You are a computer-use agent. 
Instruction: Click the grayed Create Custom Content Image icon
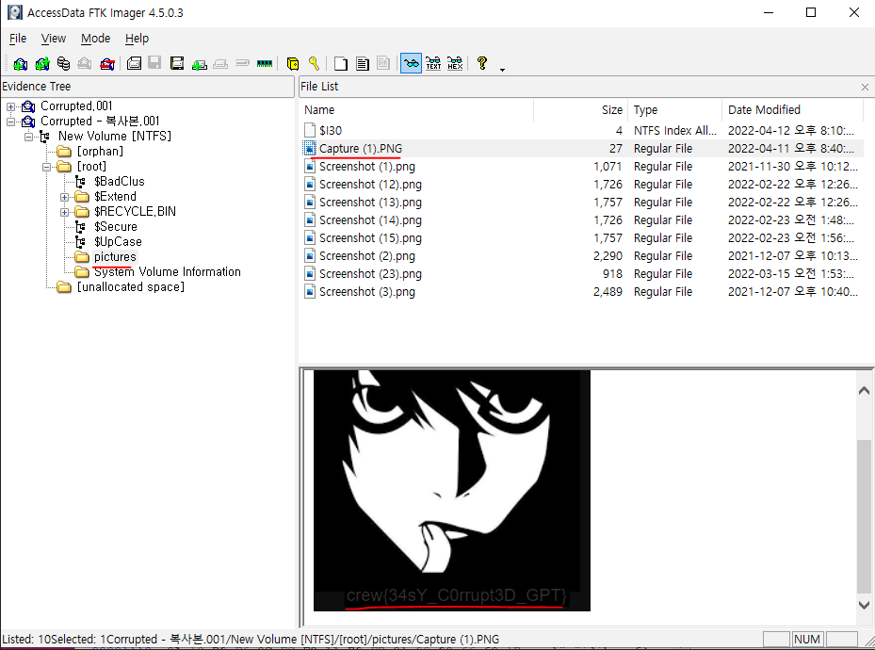221,64
